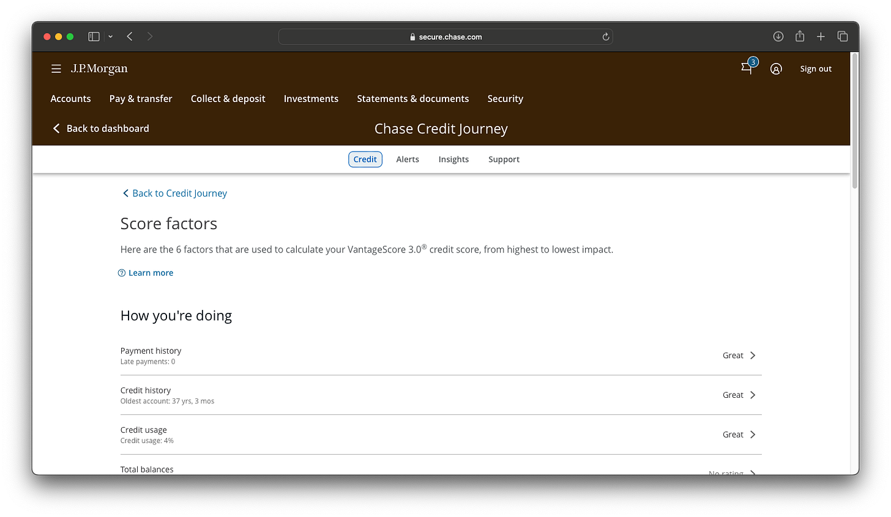Open the profile icon next to Sign out

(776, 69)
